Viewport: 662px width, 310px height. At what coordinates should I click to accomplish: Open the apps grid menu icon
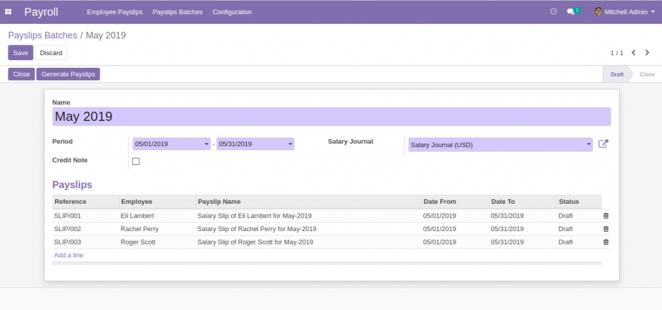click(x=8, y=12)
